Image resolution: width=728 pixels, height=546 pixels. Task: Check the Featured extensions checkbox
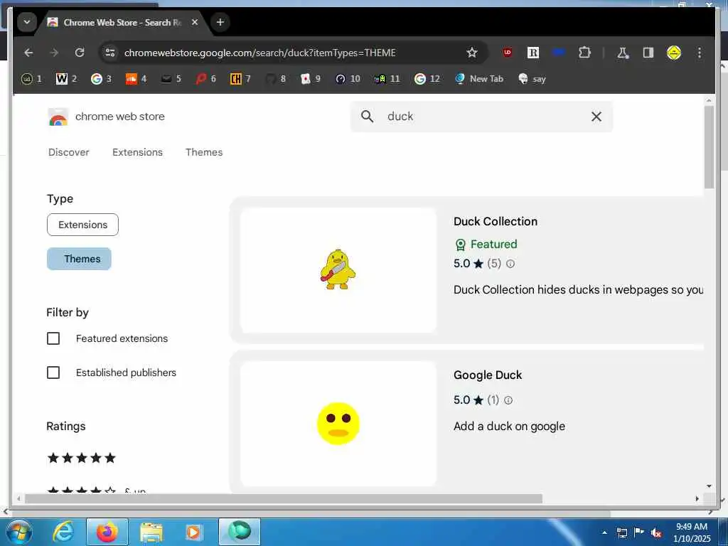[53, 338]
